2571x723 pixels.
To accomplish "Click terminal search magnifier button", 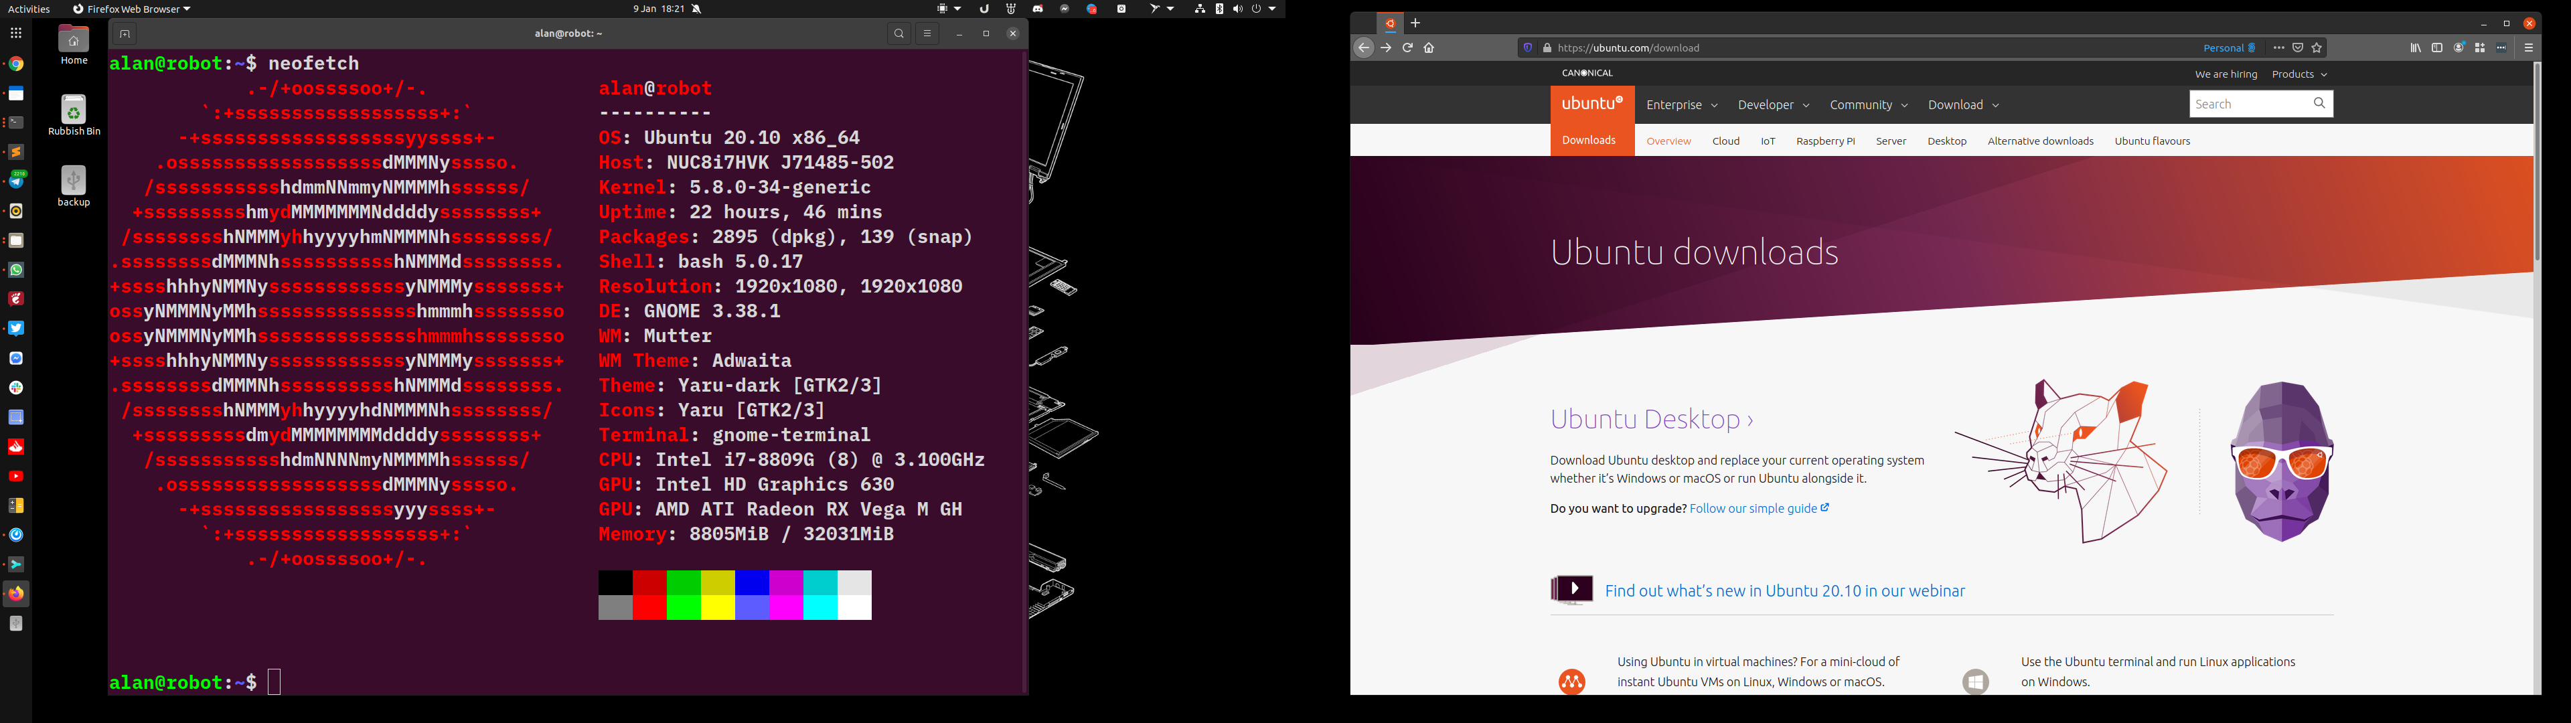I will 899,34.
